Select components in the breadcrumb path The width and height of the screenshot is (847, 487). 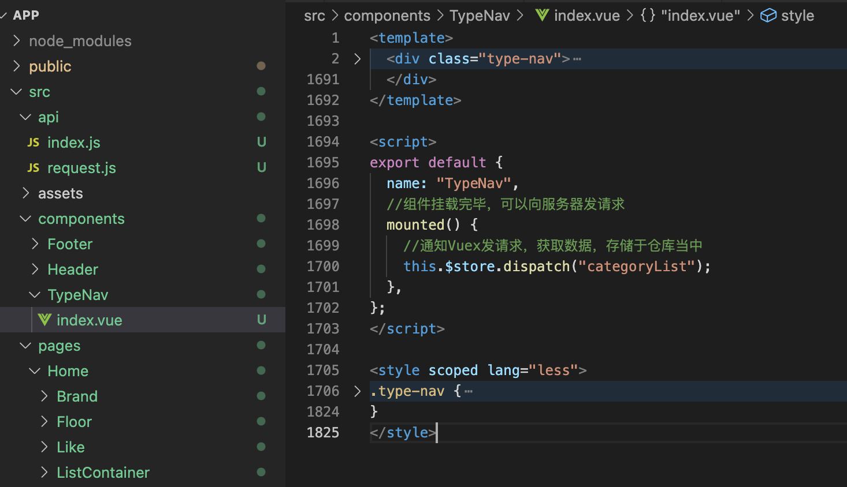tap(387, 16)
